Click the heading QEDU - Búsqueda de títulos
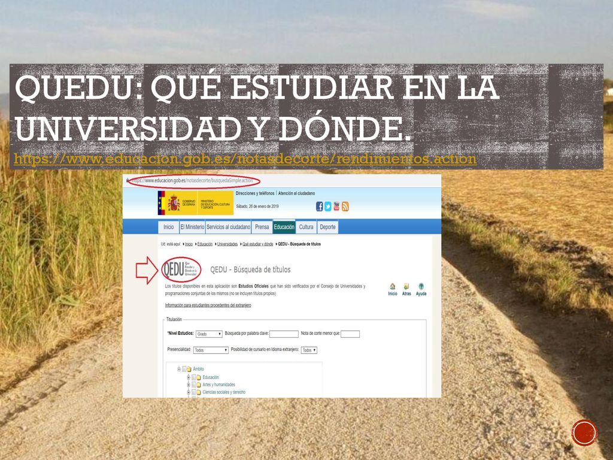Viewport: 613px width, 460px height. 250,270
